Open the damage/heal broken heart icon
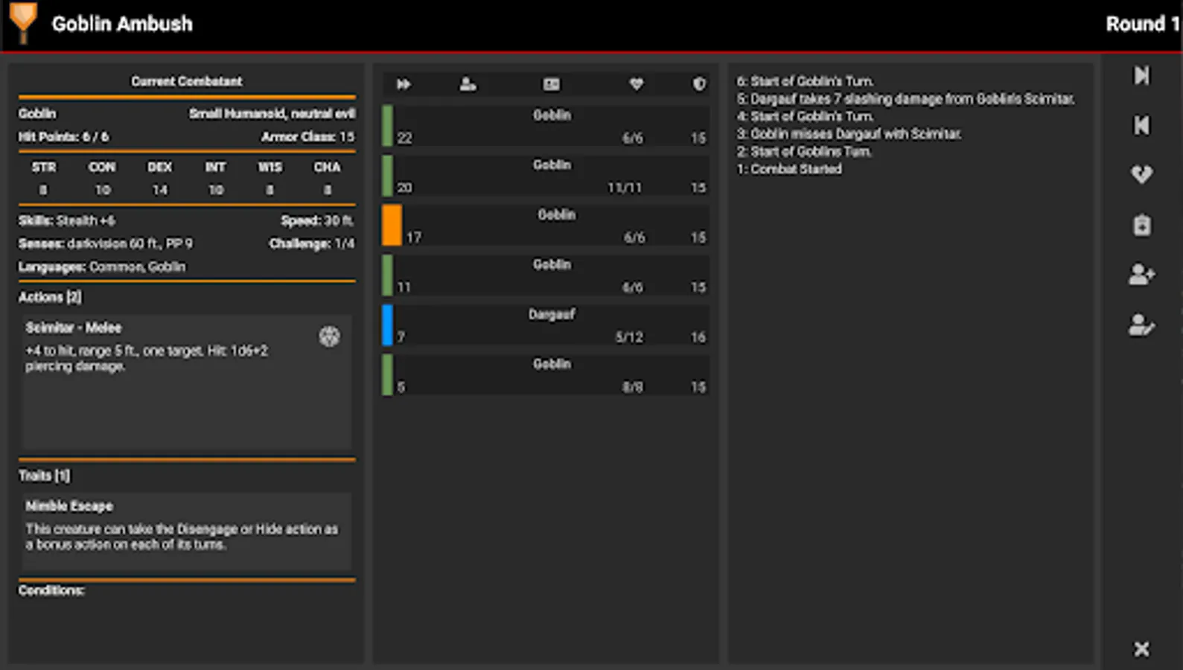The image size is (1183, 670). point(1141,174)
